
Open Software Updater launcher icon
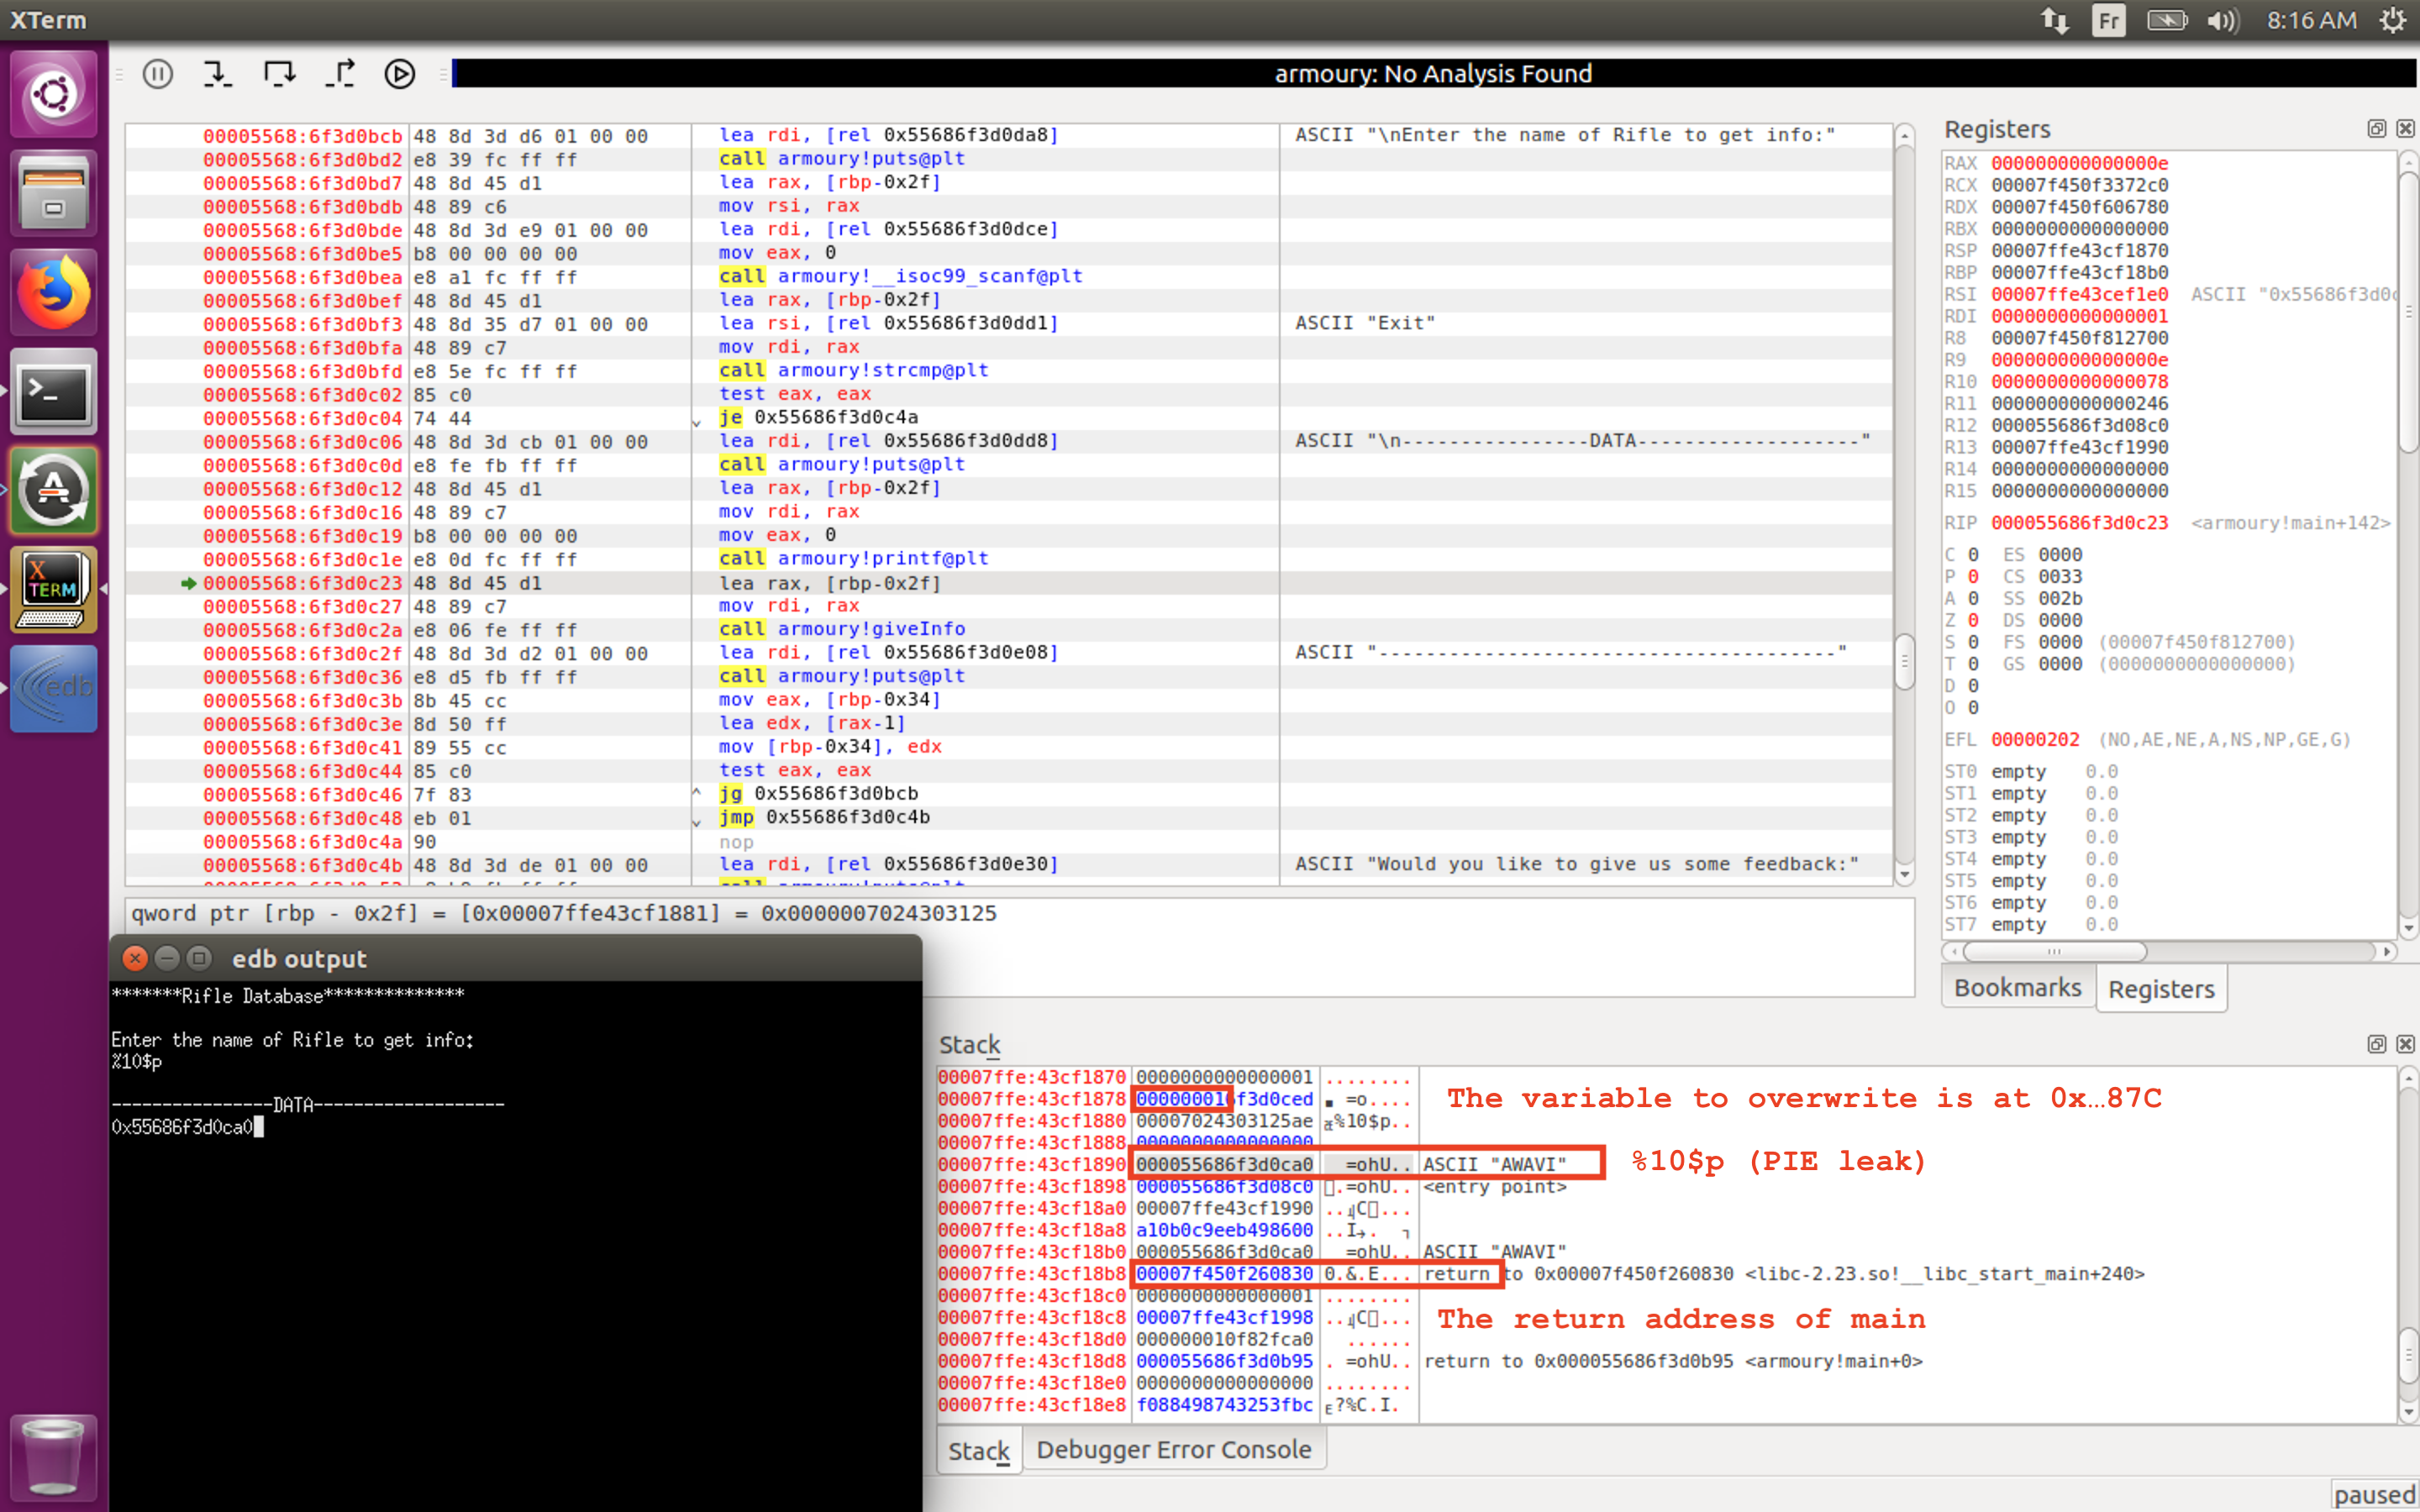coord(54,490)
